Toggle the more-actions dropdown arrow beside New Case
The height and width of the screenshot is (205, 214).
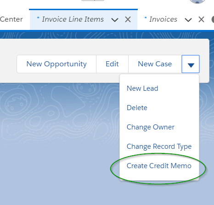[x=191, y=64]
